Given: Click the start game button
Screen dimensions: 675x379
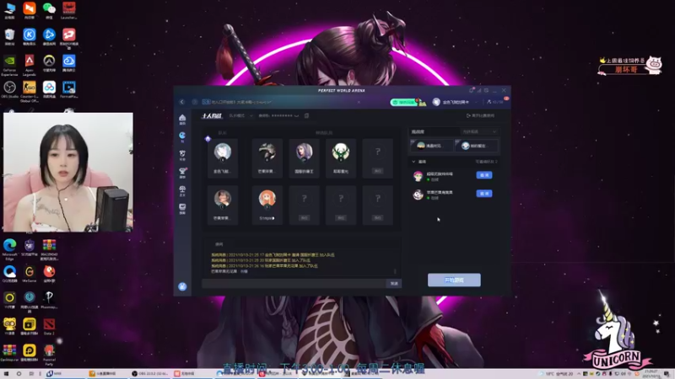Looking at the screenshot, I should coord(454,280).
